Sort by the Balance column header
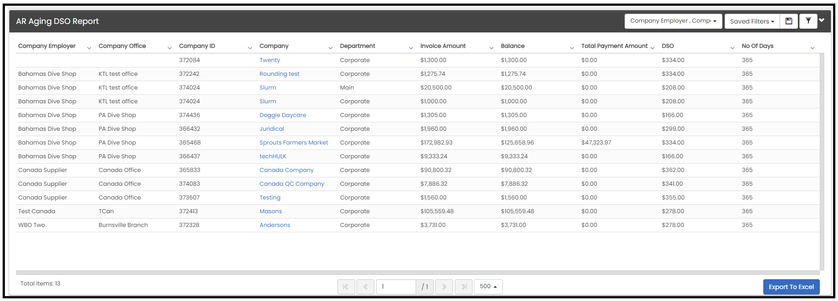 tap(513, 46)
